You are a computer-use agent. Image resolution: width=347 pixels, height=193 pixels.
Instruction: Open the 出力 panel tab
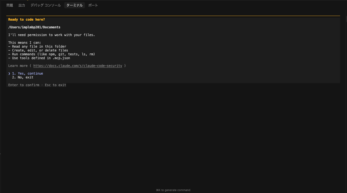22,5
